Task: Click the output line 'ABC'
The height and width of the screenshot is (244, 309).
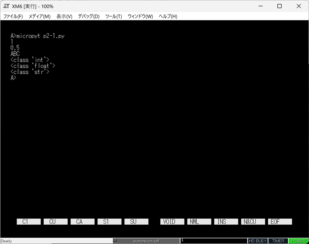Action: point(15,53)
